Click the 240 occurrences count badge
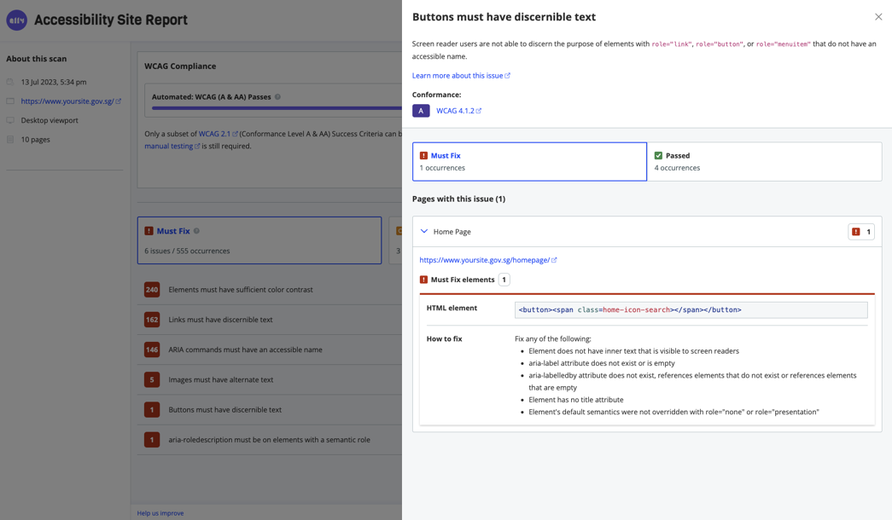 coord(152,290)
